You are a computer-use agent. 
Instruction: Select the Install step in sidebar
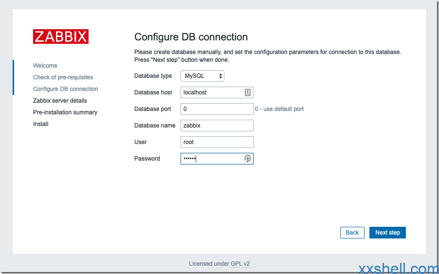(x=41, y=124)
